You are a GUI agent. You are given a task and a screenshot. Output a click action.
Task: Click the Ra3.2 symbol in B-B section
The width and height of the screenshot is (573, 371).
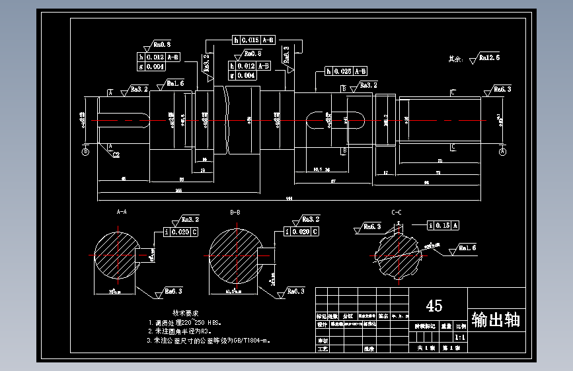[306, 220]
